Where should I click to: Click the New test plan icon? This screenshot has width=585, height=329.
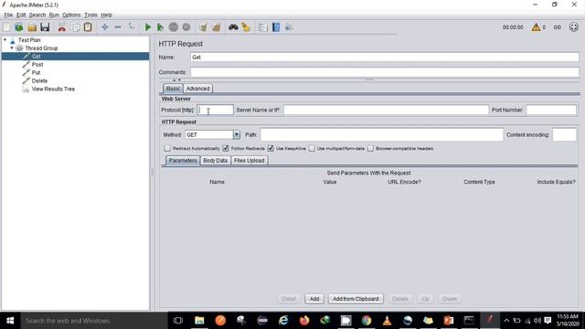pos(6,27)
